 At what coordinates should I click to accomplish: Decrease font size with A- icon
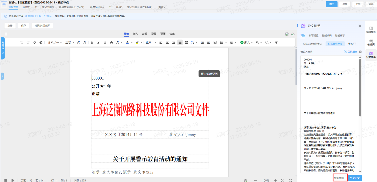click(85, 42)
